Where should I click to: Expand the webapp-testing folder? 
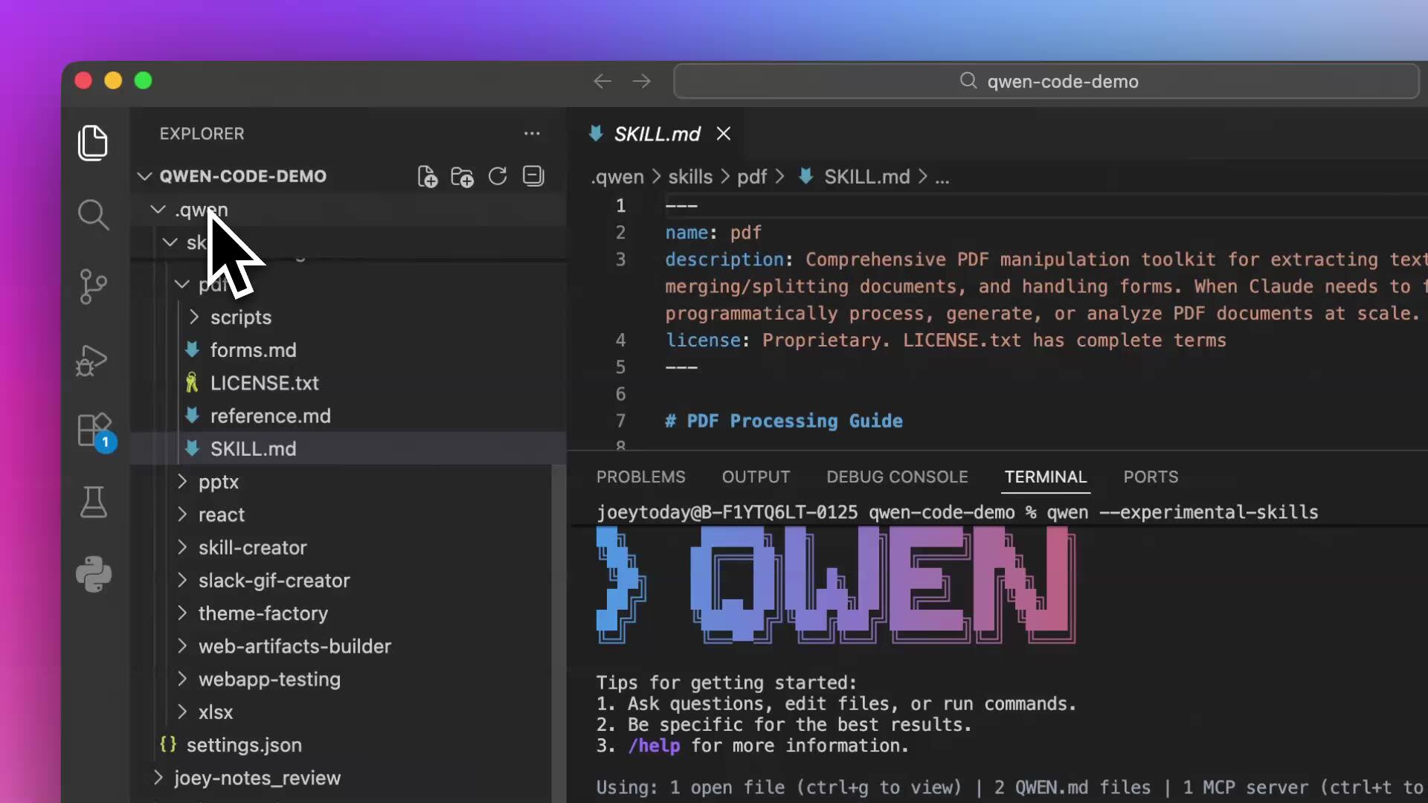268,680
